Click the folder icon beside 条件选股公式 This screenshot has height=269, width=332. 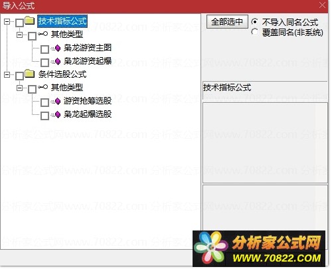coord(29,74)
